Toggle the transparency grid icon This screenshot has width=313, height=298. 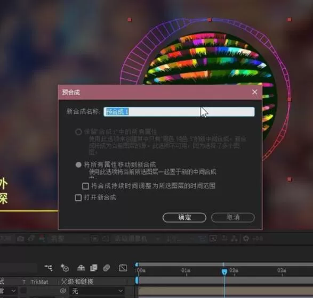106,238
